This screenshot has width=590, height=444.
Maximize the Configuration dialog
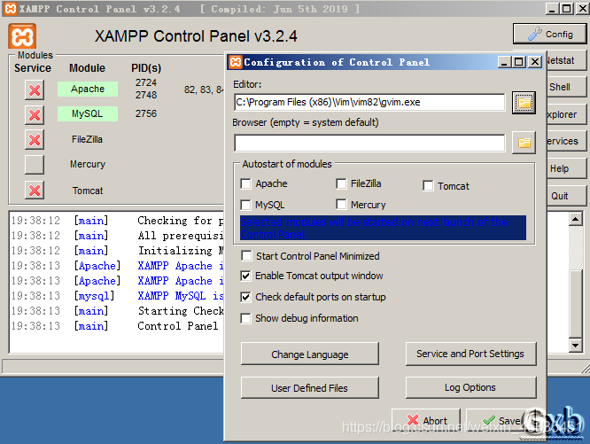coord(519,62)
